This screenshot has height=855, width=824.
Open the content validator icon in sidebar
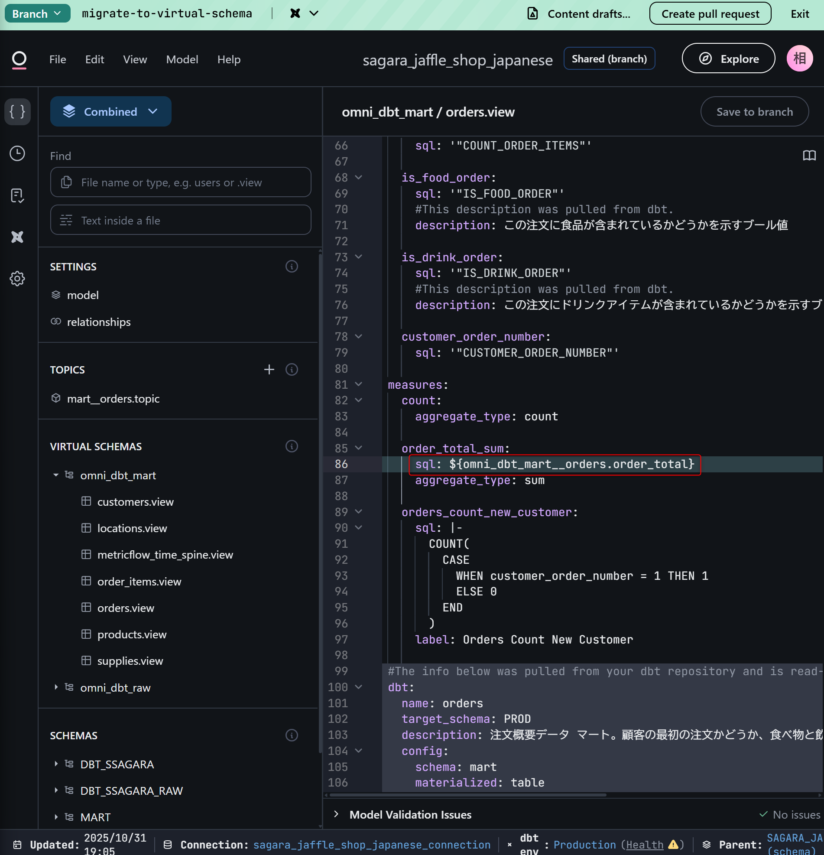click(x=17, y=195)
